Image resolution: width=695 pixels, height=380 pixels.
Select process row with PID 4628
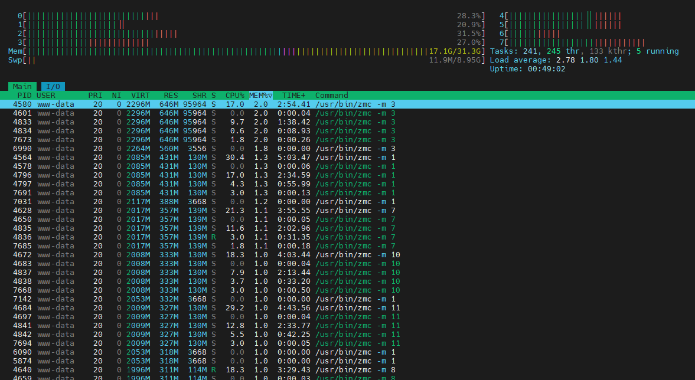(x=347, y=211)
